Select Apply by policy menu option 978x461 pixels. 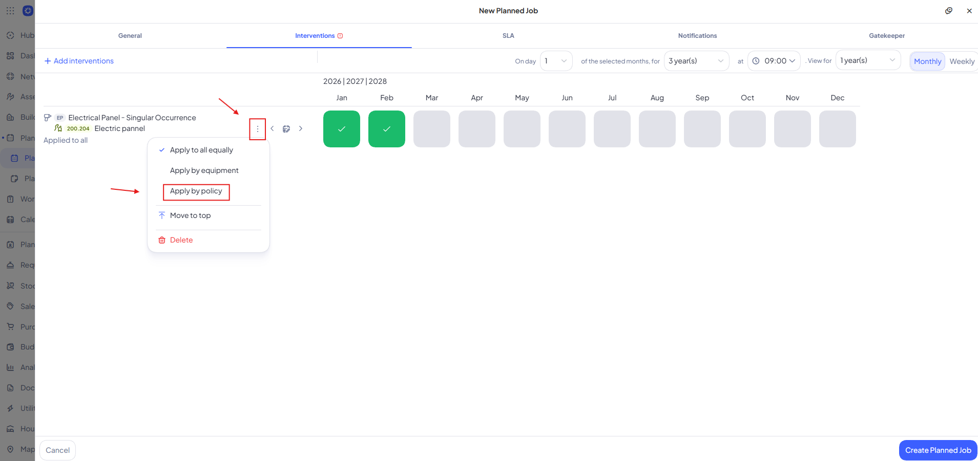tap(196, 191)
